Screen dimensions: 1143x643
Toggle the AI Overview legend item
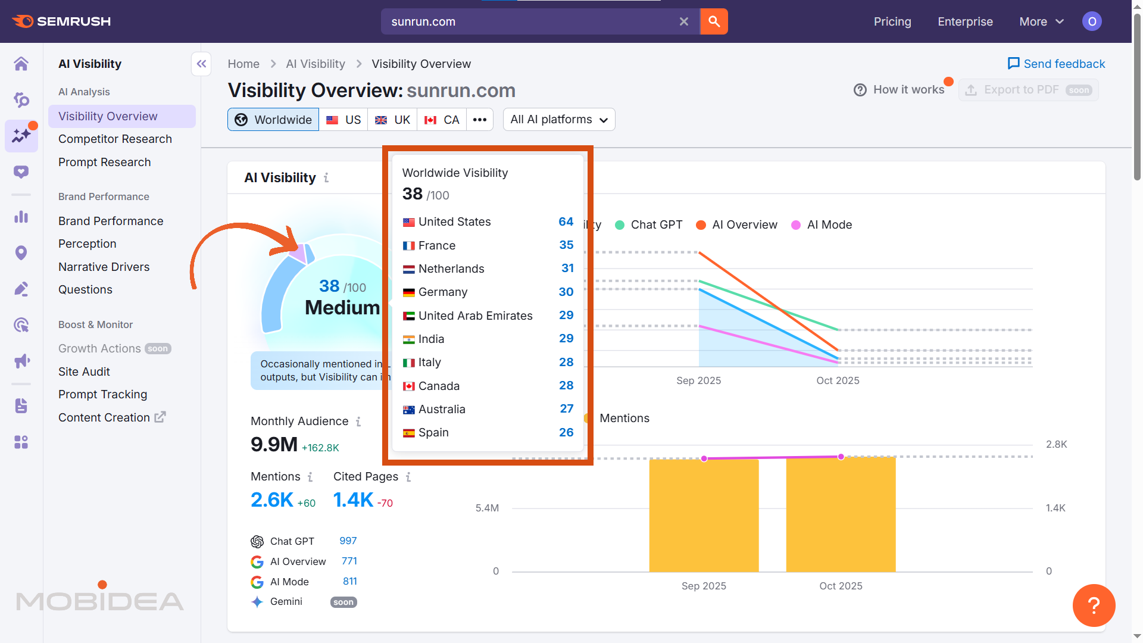736,224
